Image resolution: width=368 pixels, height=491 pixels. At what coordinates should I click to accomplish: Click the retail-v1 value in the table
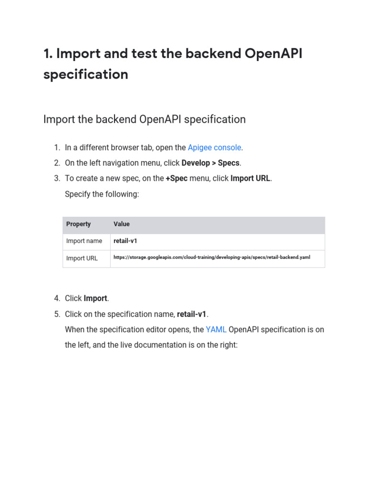126,241
